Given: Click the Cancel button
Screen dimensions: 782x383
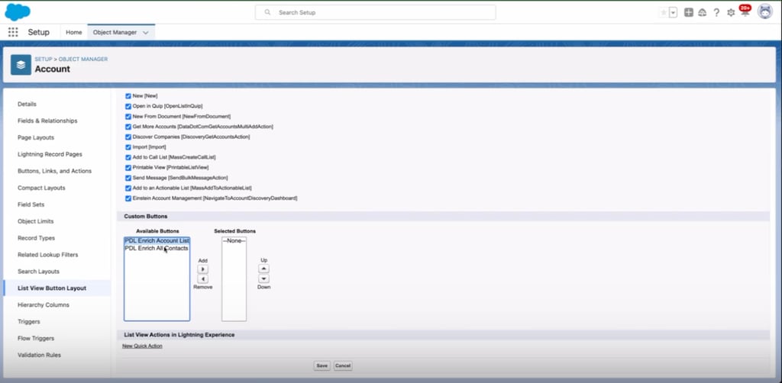Looking at the screenshot, I should pyautogui.click(x=343, y=365).
